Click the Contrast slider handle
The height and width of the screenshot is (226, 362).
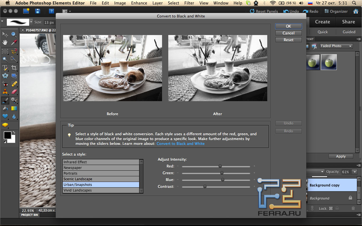[x=205, y=186]
